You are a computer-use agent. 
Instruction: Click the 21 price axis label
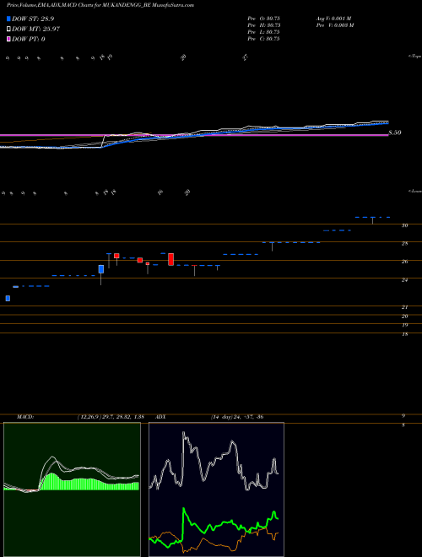click(405, 307)
